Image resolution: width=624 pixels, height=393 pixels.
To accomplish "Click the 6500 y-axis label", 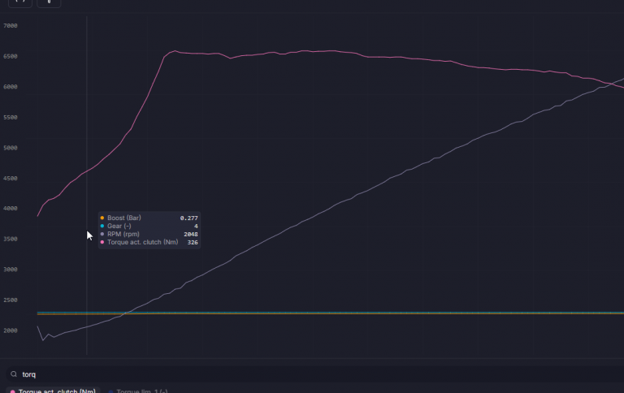I will click(x=11, y=57).
